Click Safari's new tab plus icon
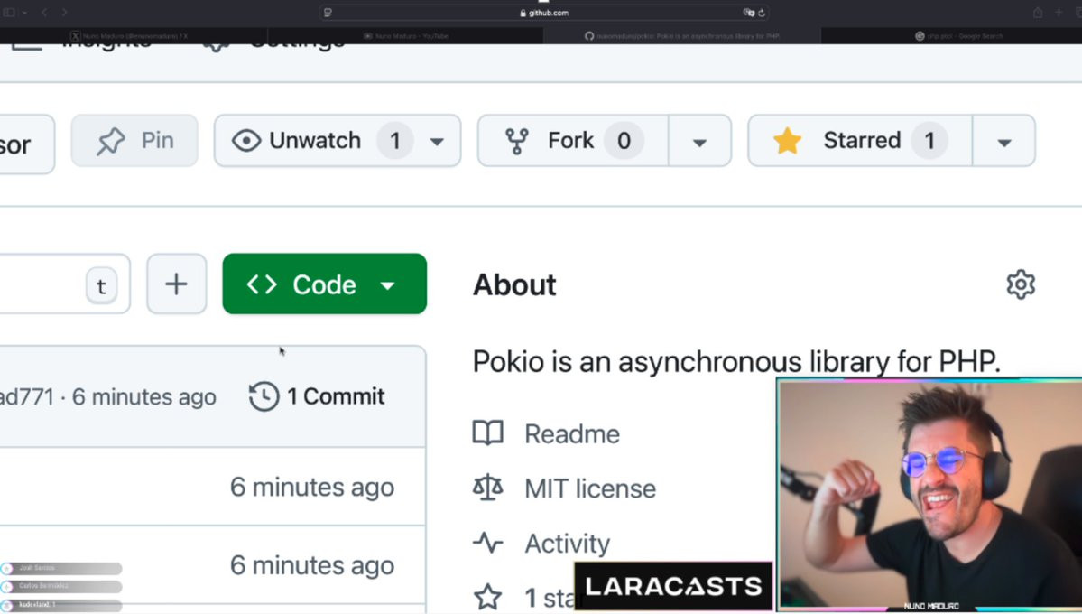1082x614 pixels. tap(1059, 13)
